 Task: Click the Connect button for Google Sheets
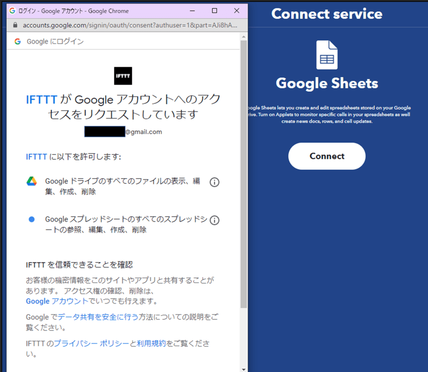327,156
